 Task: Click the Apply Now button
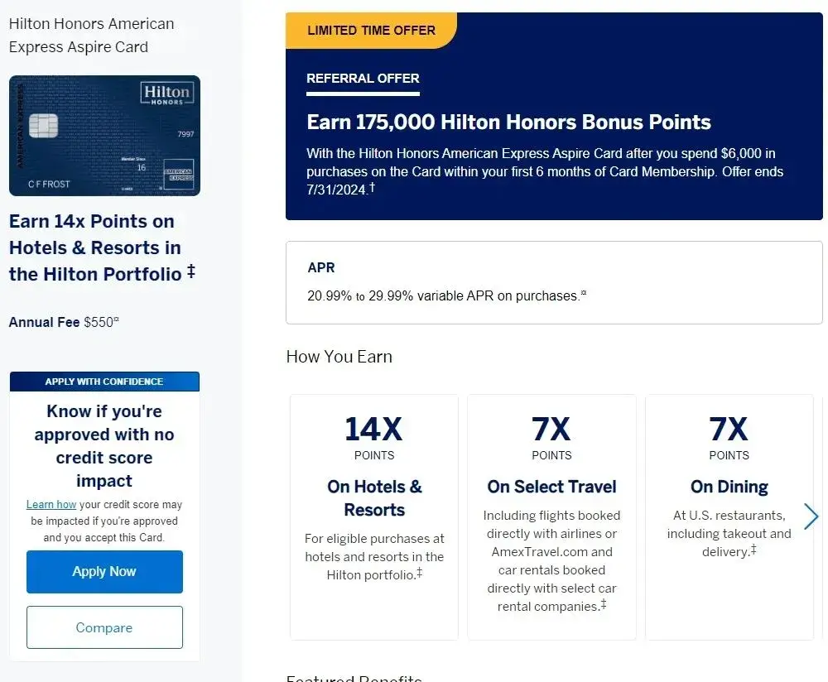pos(104,571)
